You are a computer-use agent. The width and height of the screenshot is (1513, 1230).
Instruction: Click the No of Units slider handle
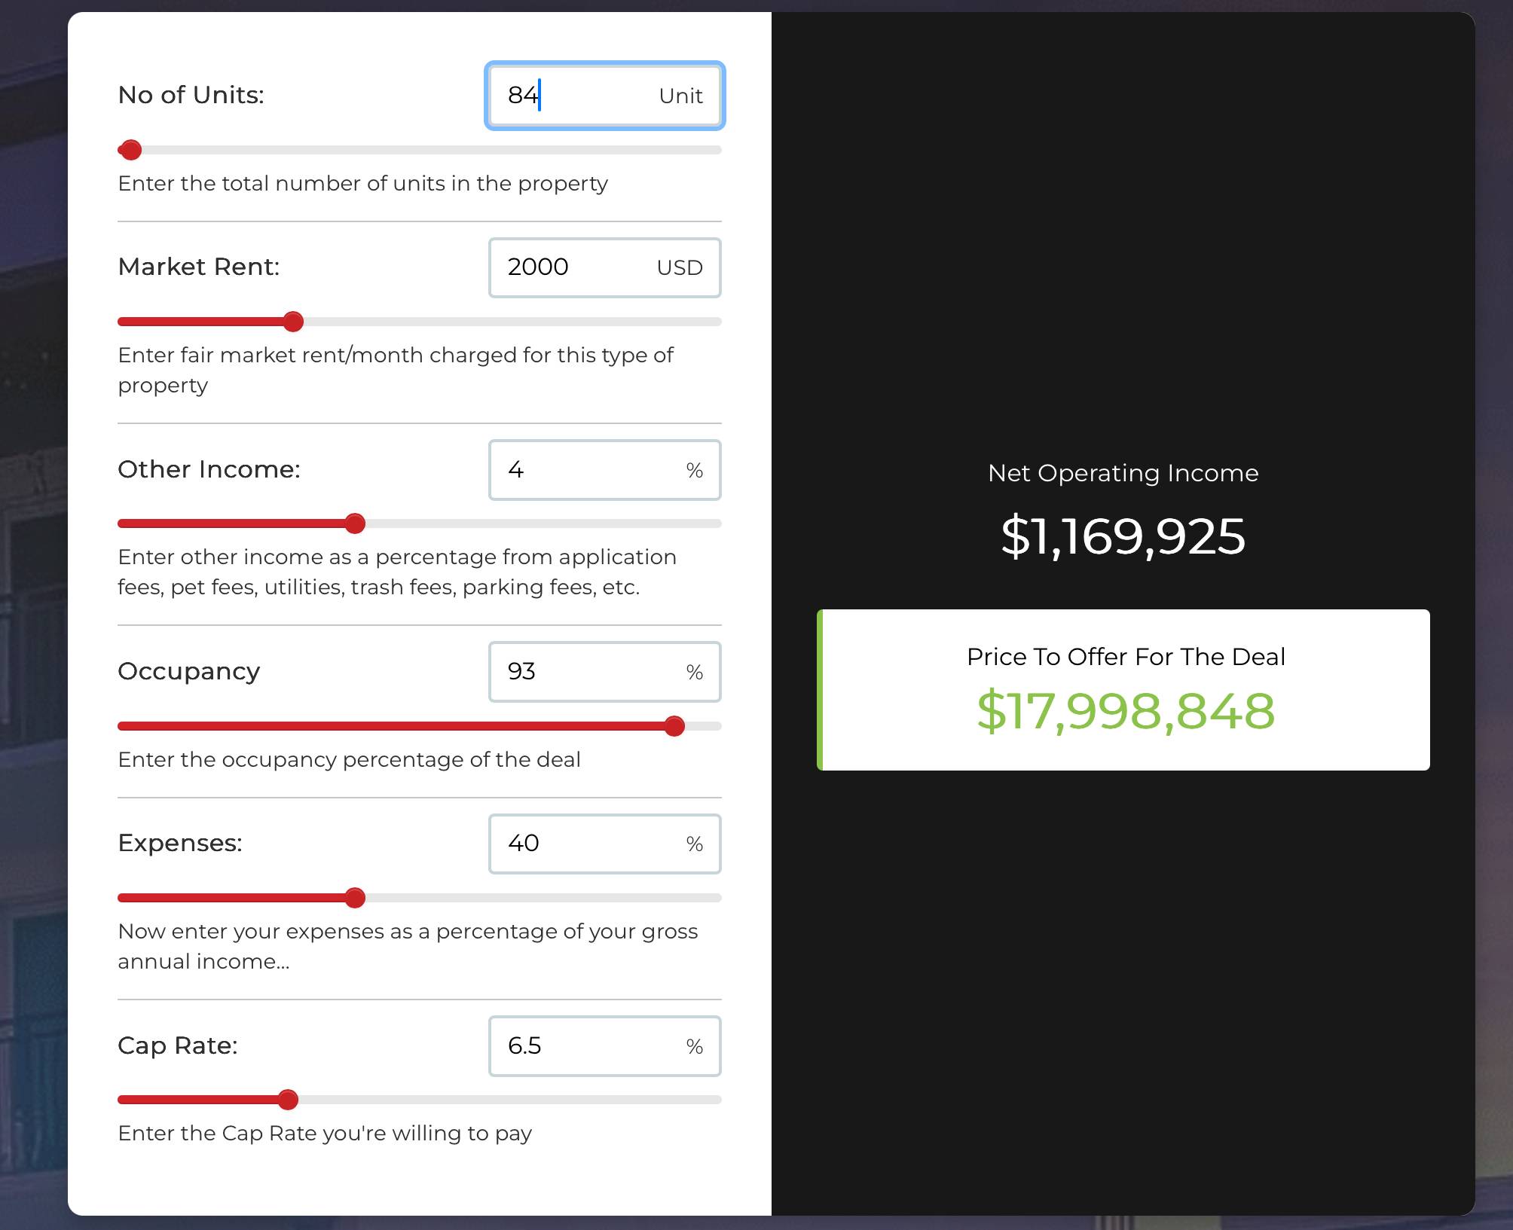pos(131,150)
